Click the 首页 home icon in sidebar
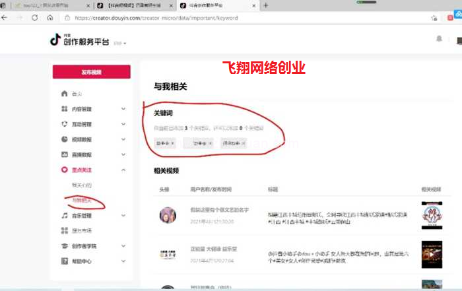Screen dimensions: 462x291 (x=65, y=94)
